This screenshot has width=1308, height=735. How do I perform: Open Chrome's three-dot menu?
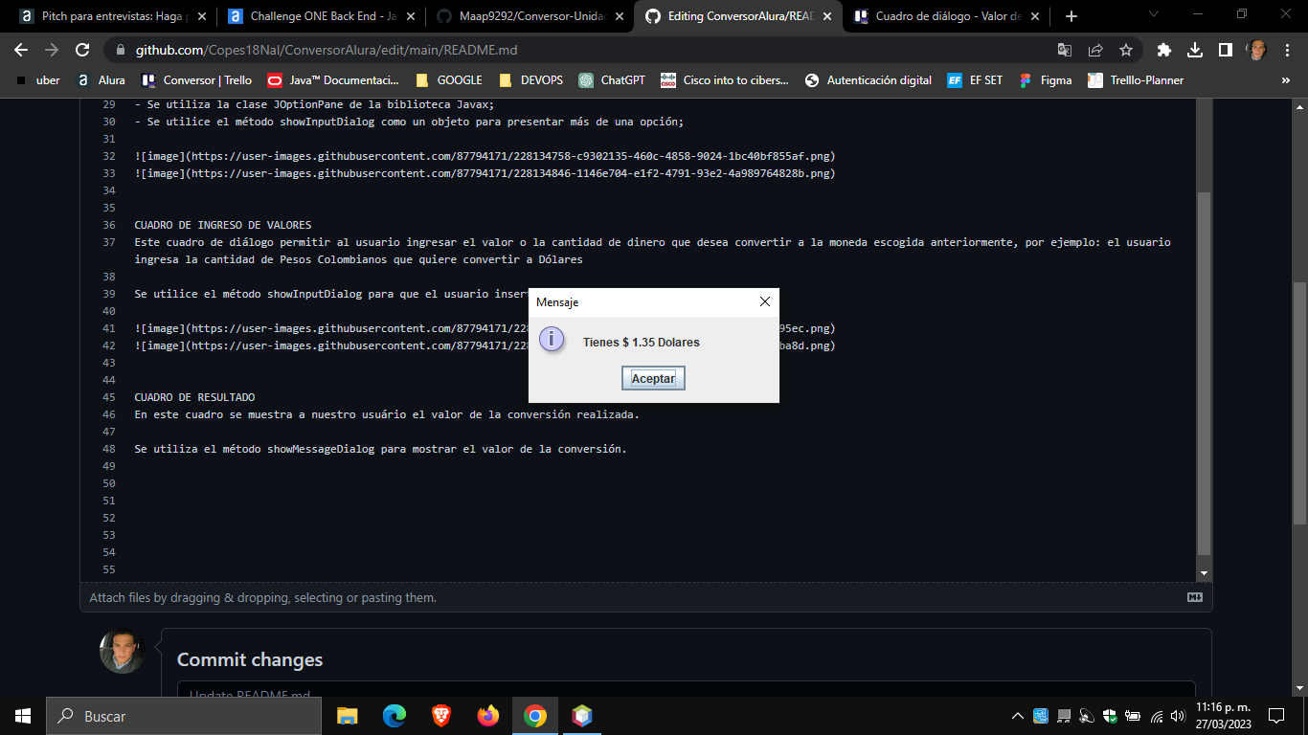1287,49
